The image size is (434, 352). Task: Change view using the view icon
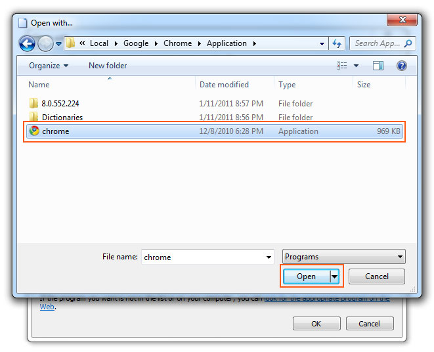(342, 66)
